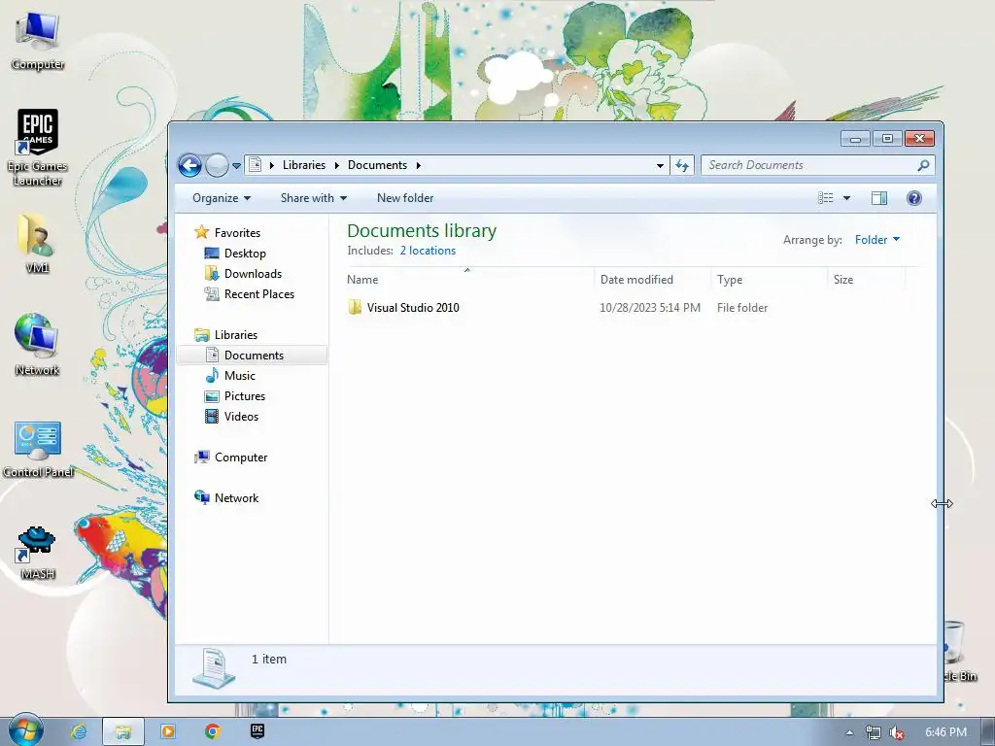Image resolution: width=995 pixels, height=746 pixels.
Task: Open the Share with menu
Action: [314, 198]
